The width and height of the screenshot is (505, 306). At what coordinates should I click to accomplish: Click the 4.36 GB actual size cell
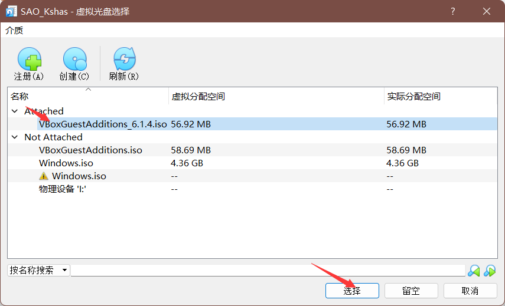click(402, 163)
